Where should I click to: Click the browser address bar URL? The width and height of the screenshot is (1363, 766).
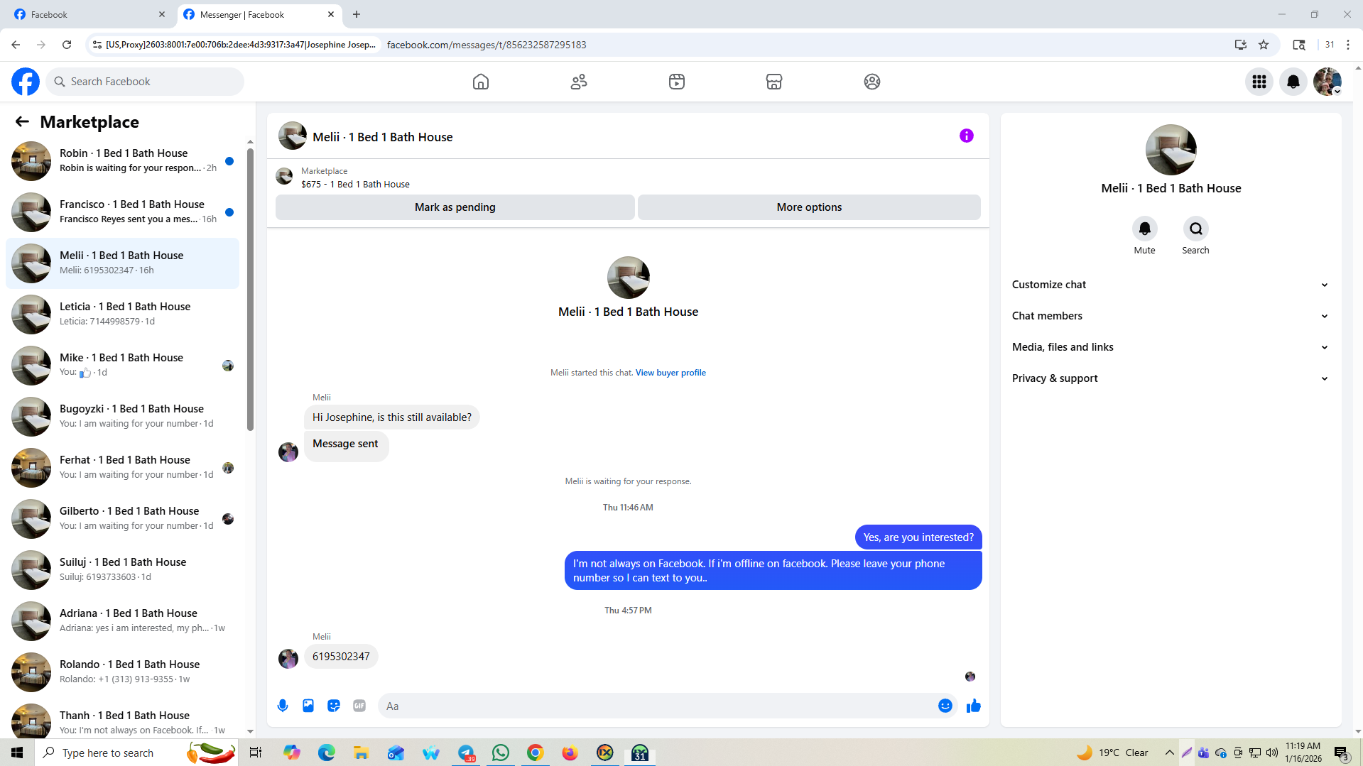click(487, 45)
